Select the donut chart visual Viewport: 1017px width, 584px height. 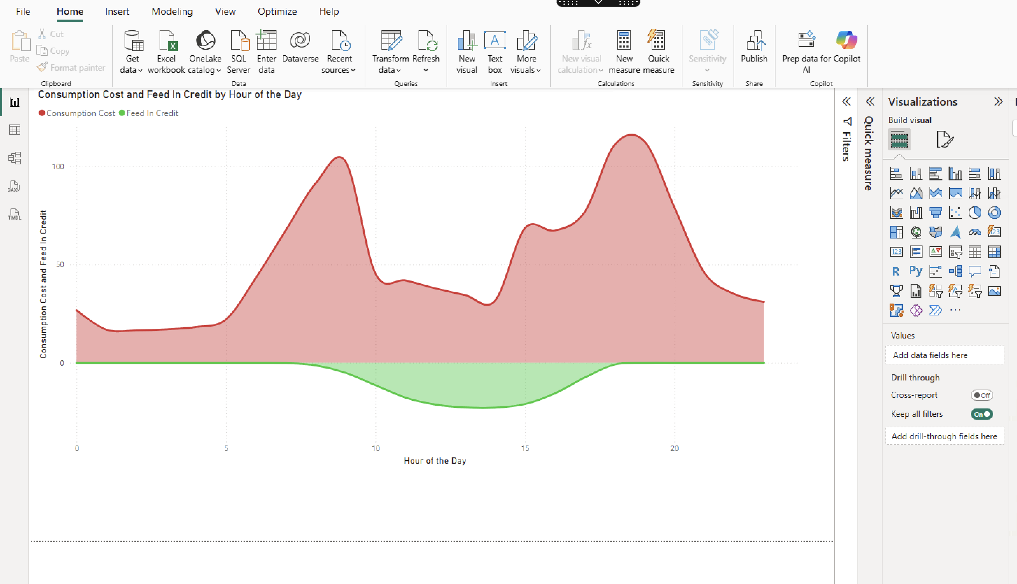pos(994,213)
